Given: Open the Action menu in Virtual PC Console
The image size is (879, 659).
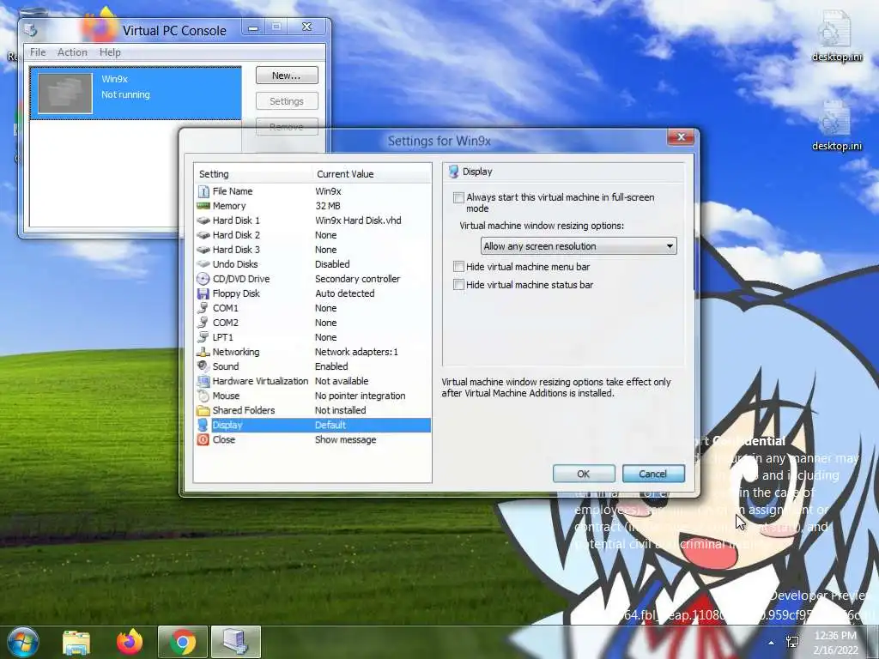Looking at the screenshot, I should point(72,52).
